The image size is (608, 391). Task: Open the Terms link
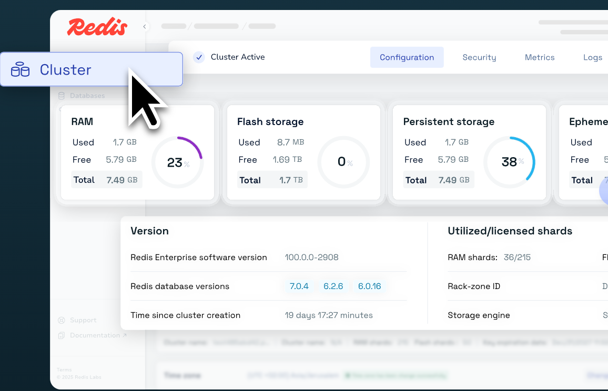(64, 369)
